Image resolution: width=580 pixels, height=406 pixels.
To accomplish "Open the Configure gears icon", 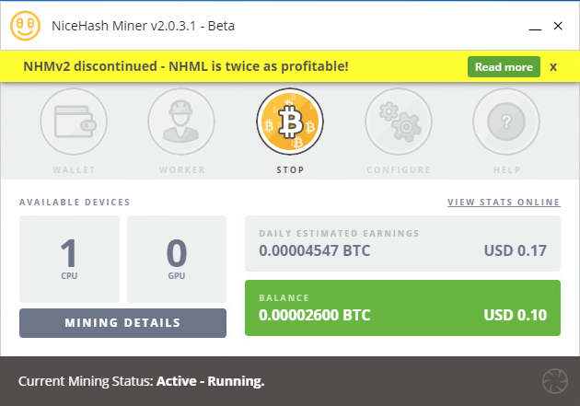I will click(x=399, y=122).
